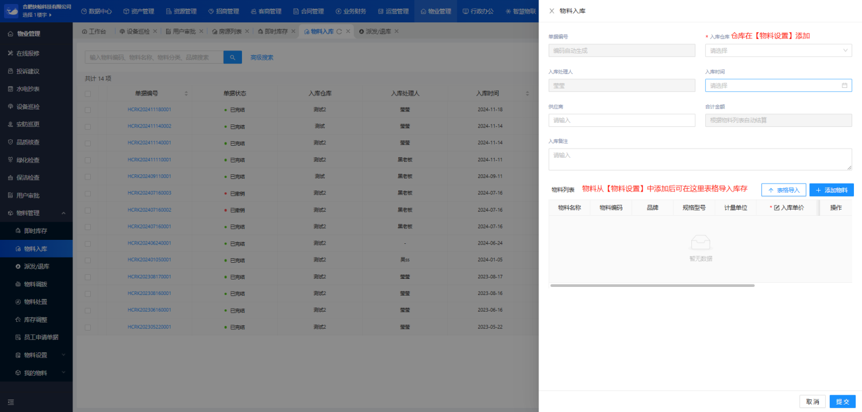Check the row HCRK202411140001 checkbox
The width and height of the screenshot is (862, 412).
click(x=88, y=143)
